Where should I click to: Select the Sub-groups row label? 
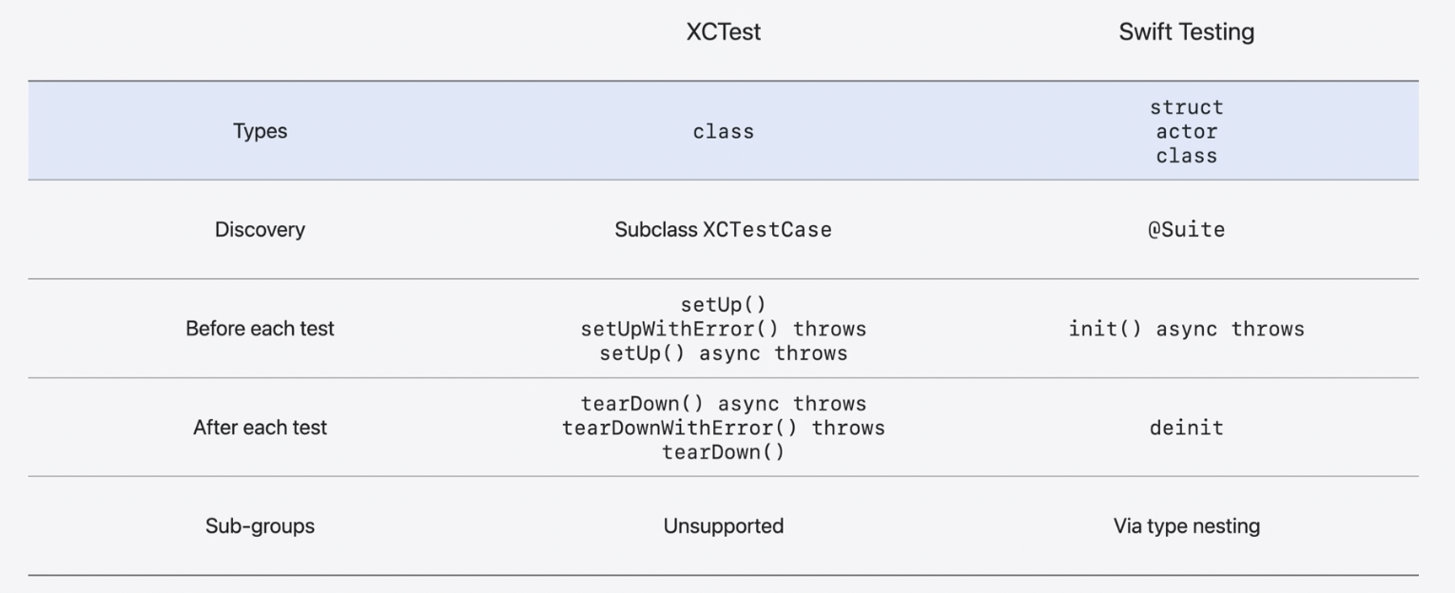(260, 526)
